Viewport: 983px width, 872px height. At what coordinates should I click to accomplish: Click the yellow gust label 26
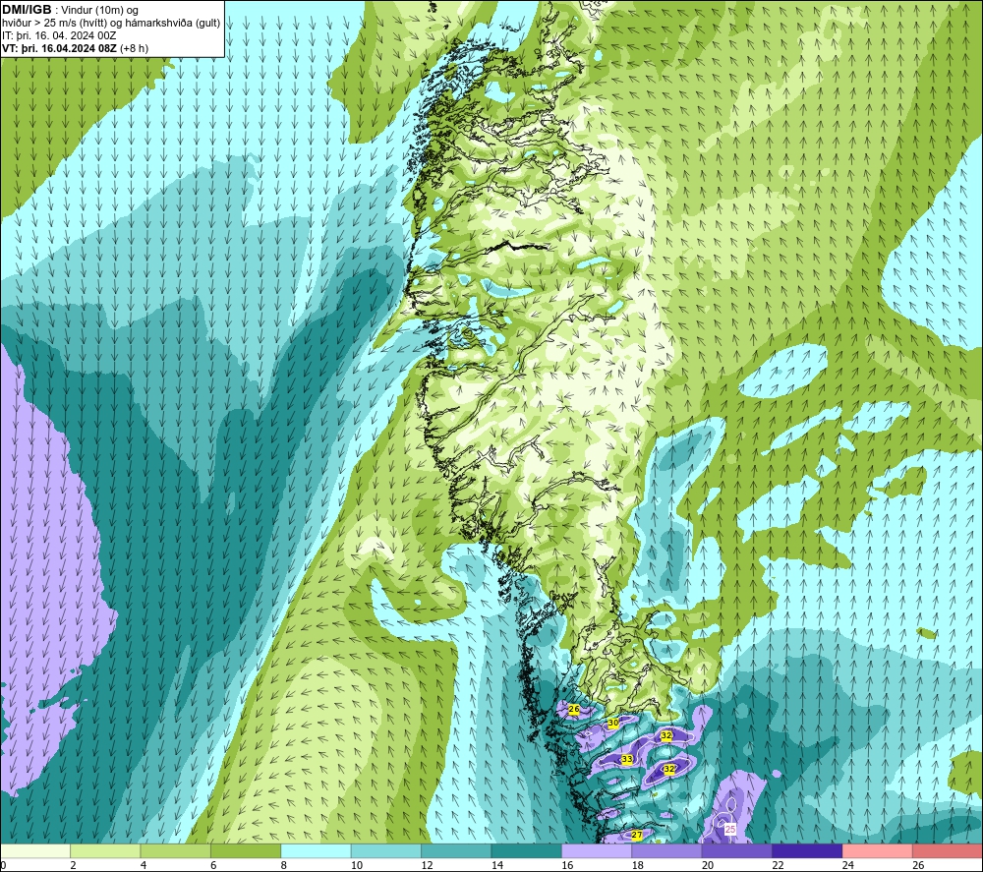[x=573, y=709]
